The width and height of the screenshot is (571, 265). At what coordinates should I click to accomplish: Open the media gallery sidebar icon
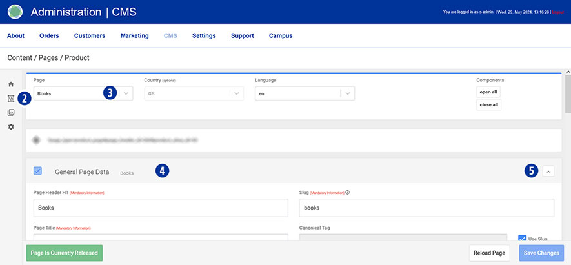pyautogui.click(x=10, y=113)
